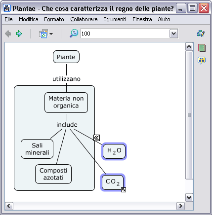The height and width of the screenshot is (215, 212).
Task: Open the Collaborare menu
Action: click(84, 19)
